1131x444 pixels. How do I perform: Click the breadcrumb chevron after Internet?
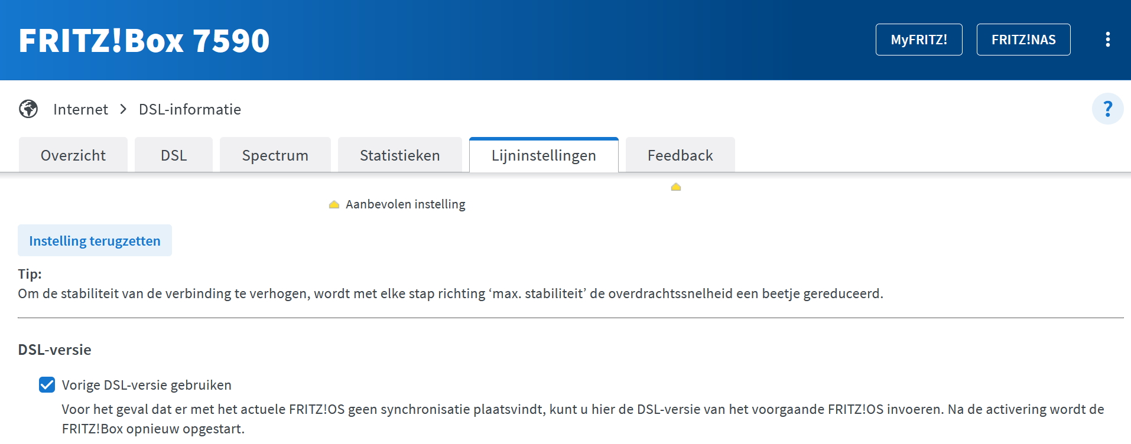(123, 109)
